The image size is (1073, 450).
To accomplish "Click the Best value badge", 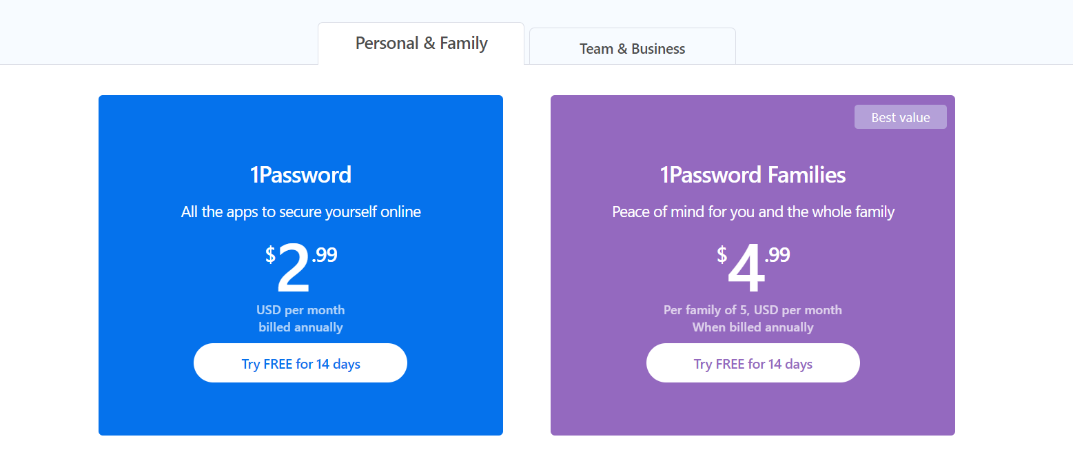I will click(900, 117).
